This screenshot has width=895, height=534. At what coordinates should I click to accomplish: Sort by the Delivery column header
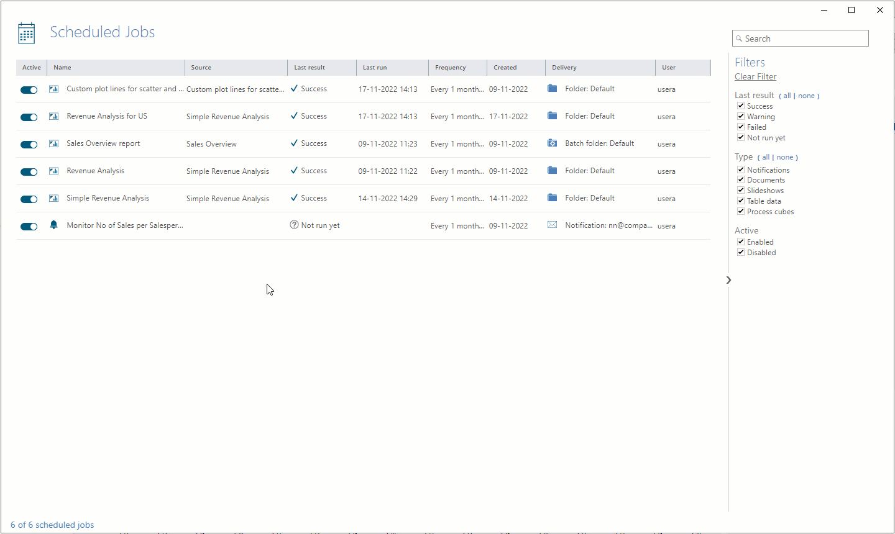point(600,68)
